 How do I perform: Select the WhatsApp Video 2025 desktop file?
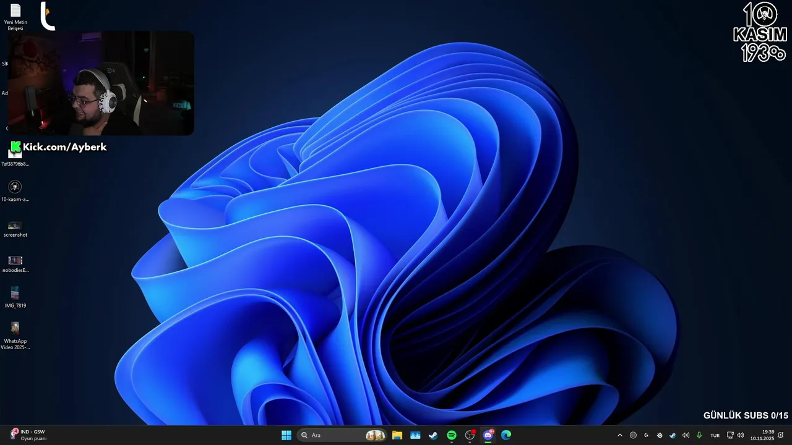click(15, 335)
